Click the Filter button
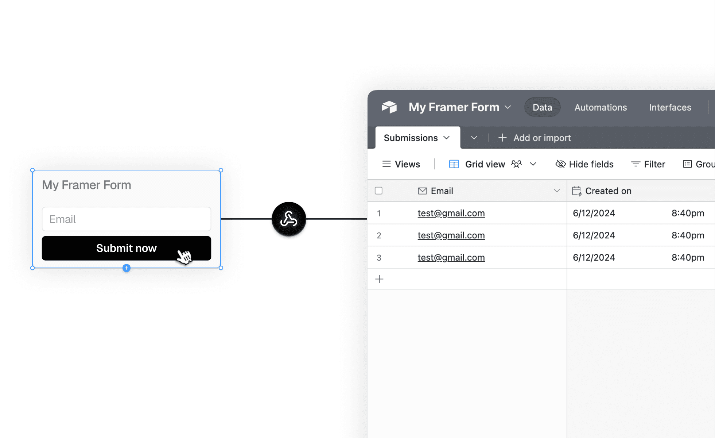This screenshot has width=715, height=438. [x=648, y=164]
